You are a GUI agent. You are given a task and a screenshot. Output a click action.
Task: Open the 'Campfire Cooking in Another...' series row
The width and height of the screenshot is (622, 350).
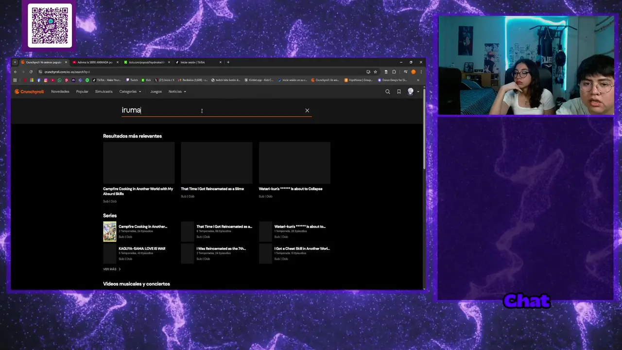138,231
